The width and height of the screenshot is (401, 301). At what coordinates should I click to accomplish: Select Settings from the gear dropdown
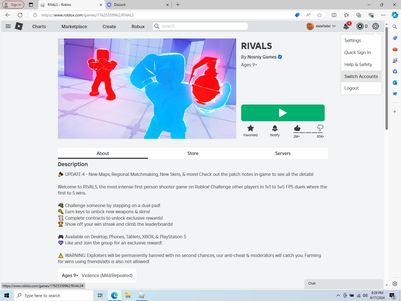(x=361, y=40)
